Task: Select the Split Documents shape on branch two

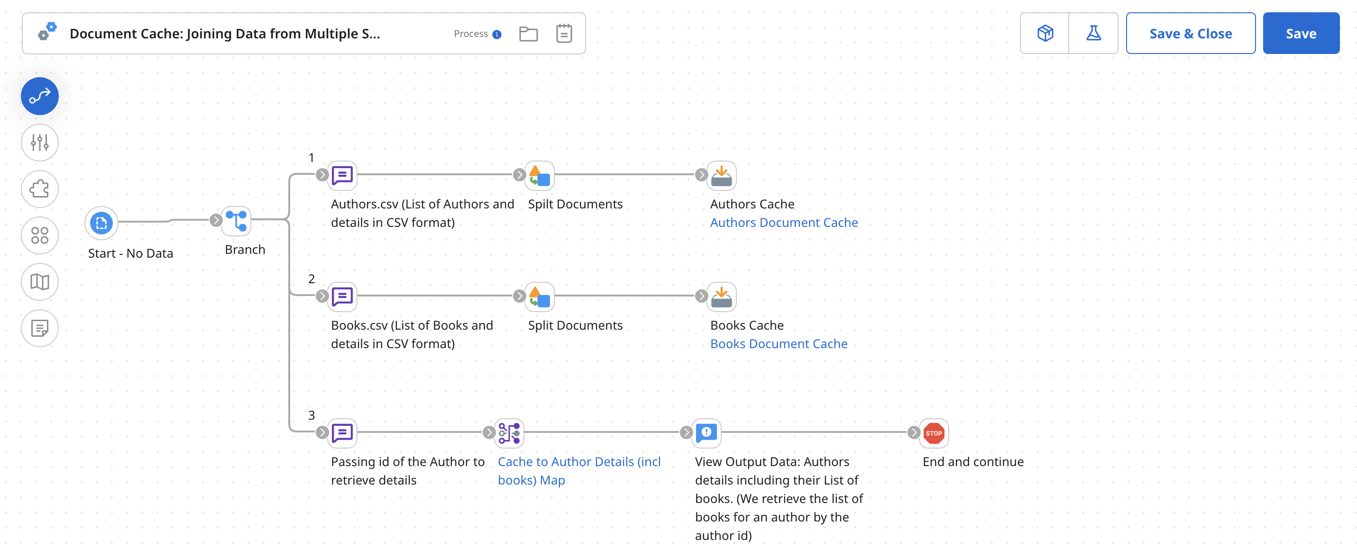Action: click(x=538, y=296)
